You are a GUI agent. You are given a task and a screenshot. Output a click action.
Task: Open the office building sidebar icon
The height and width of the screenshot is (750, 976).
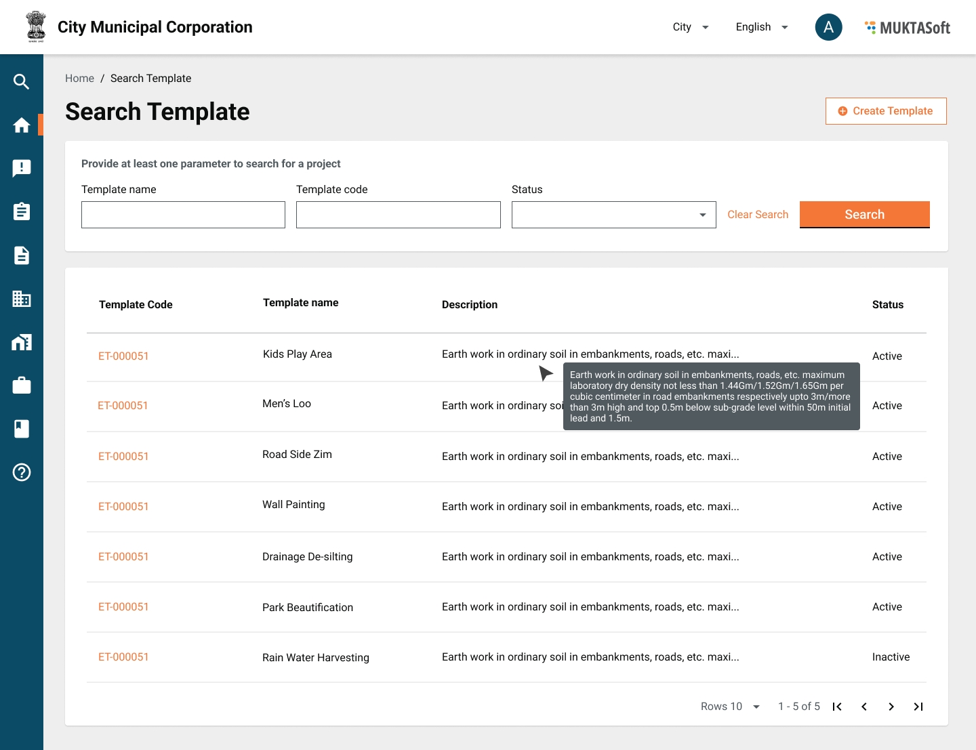click(22, 299)
